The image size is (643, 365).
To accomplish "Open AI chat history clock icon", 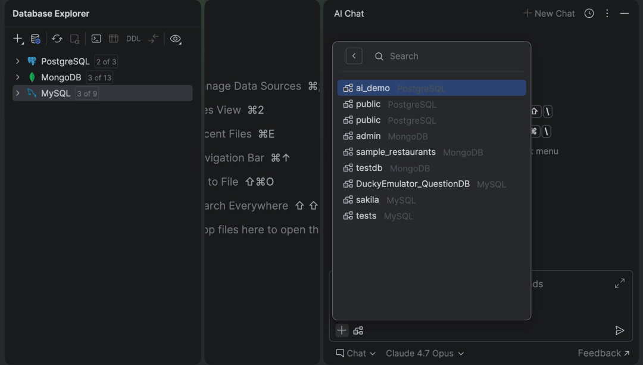I will coord(589,14).
